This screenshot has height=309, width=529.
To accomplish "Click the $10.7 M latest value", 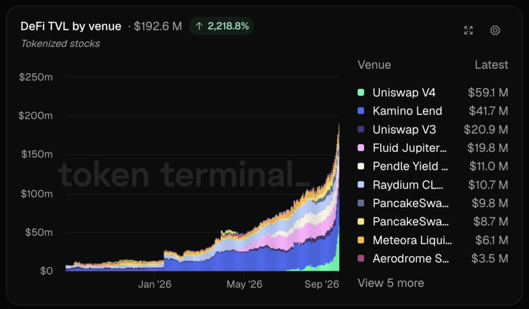I will 488,184.
